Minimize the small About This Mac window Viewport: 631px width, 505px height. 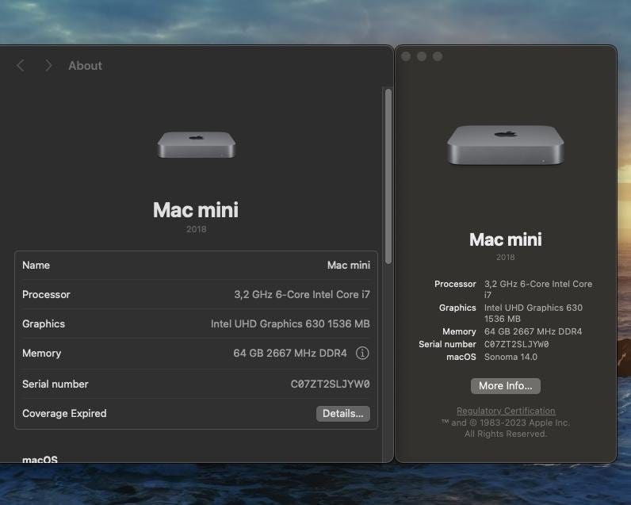coord(422,56)
